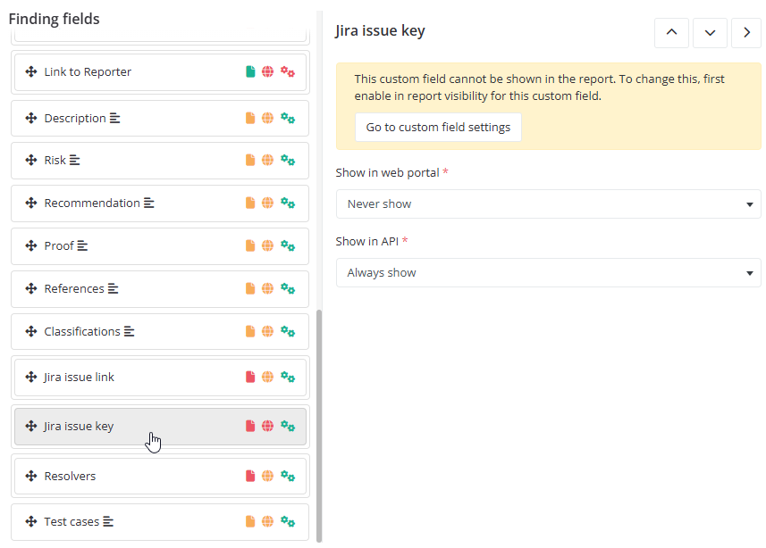Click the report icon next to Link to Reporter

[251, 71]
